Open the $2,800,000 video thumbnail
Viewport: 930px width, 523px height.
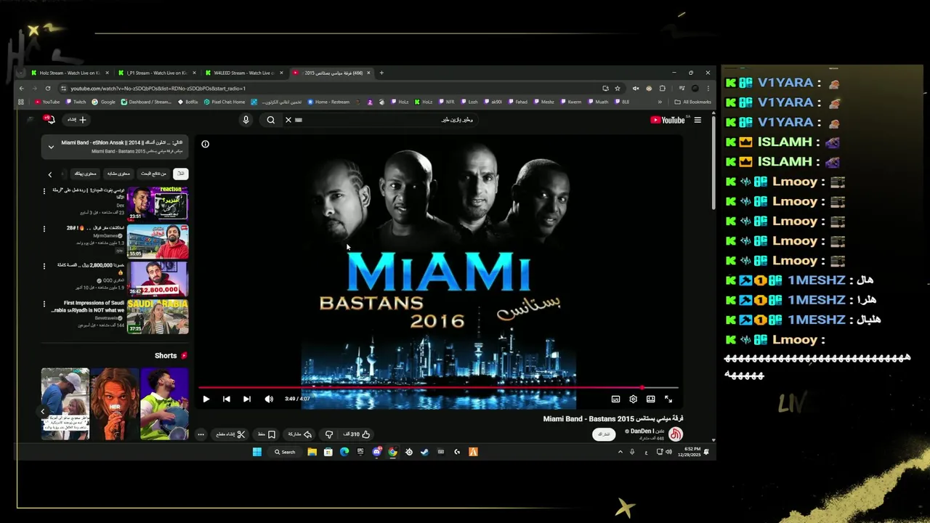click(x=158, y=279)
